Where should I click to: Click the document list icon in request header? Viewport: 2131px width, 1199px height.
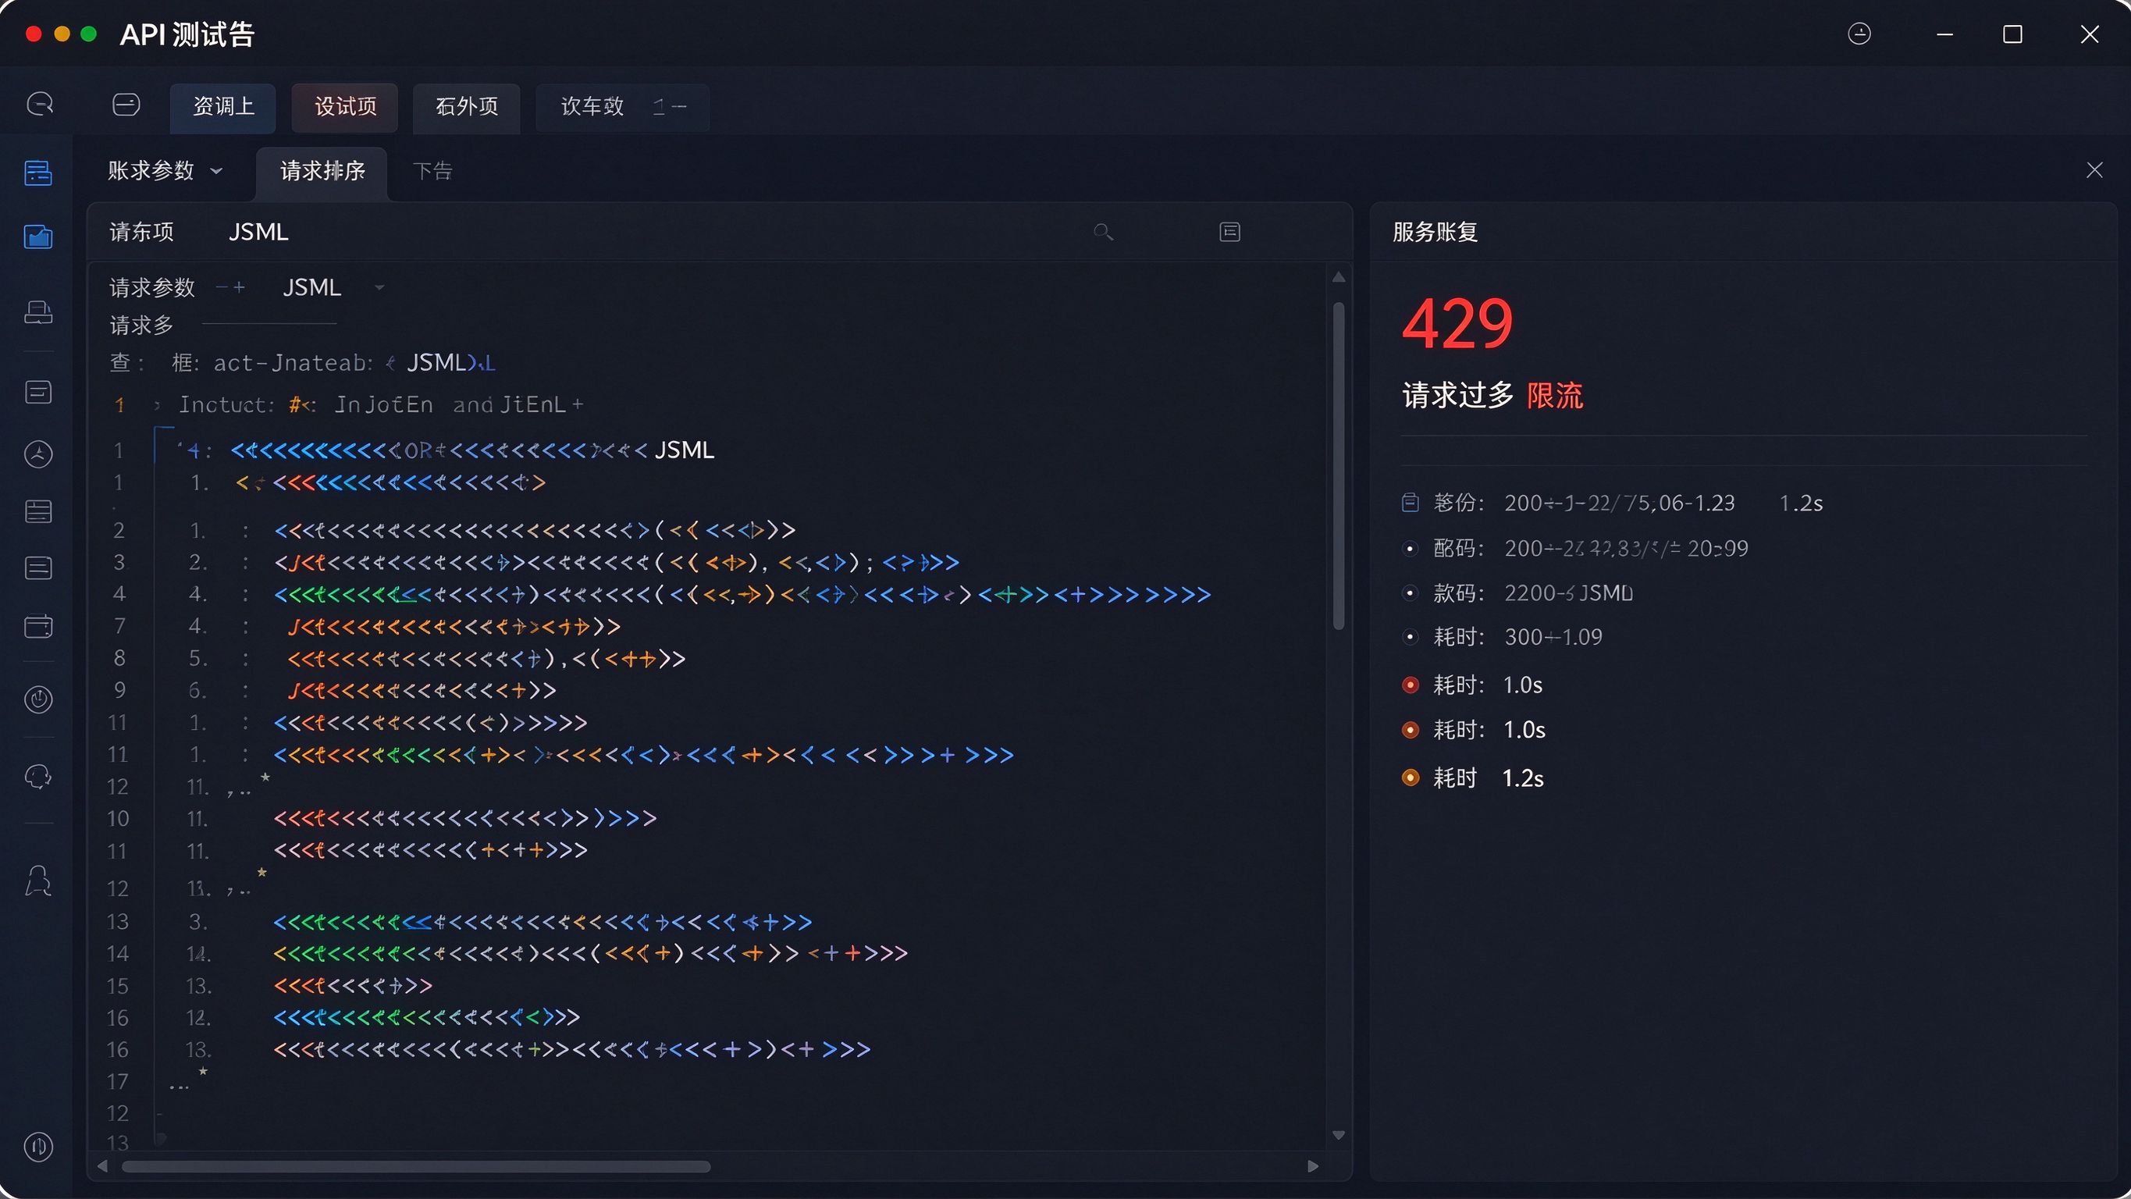pyautogui.click(x=1230, y=232)
